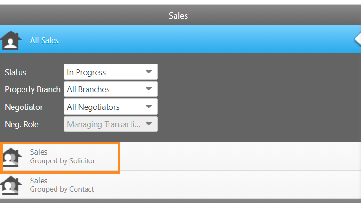
Task: Click the Sales title header bar
Action: click(181, 15)
